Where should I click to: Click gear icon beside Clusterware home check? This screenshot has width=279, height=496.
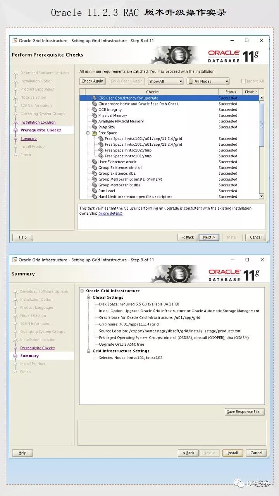tap(94, 104)
